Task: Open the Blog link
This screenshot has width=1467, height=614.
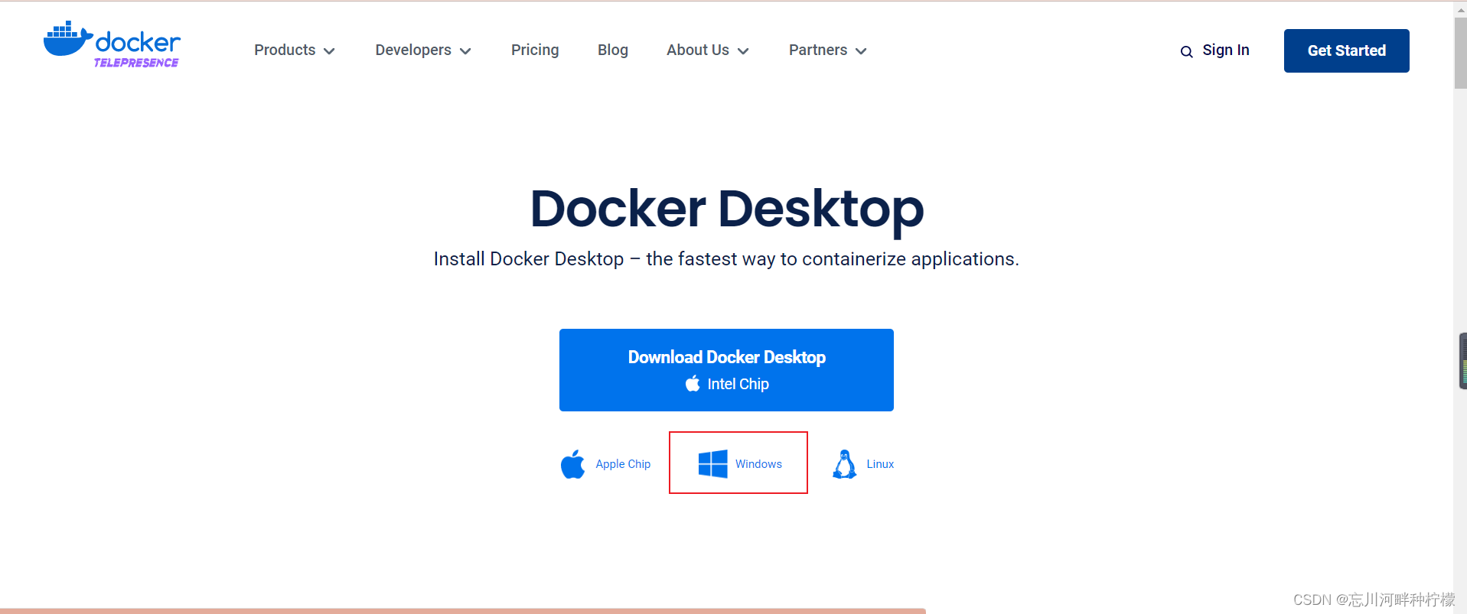Action: (x=613, y=50)
